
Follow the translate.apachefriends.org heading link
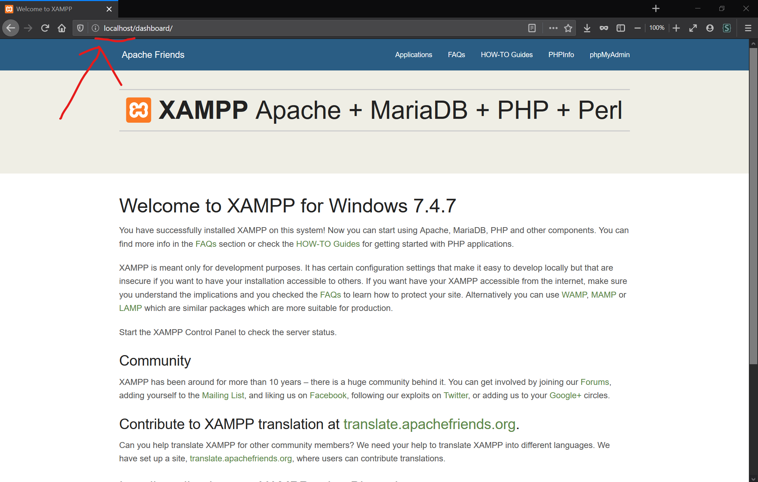pos(429,424)
